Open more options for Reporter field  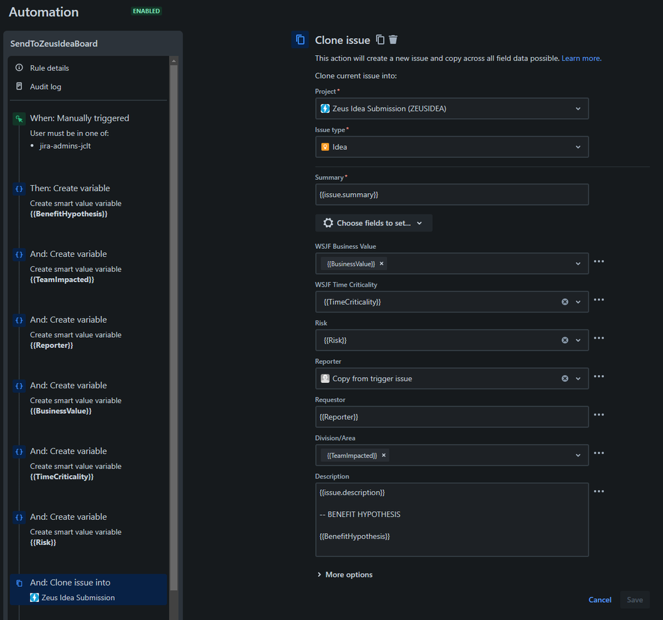coord(599,376)
